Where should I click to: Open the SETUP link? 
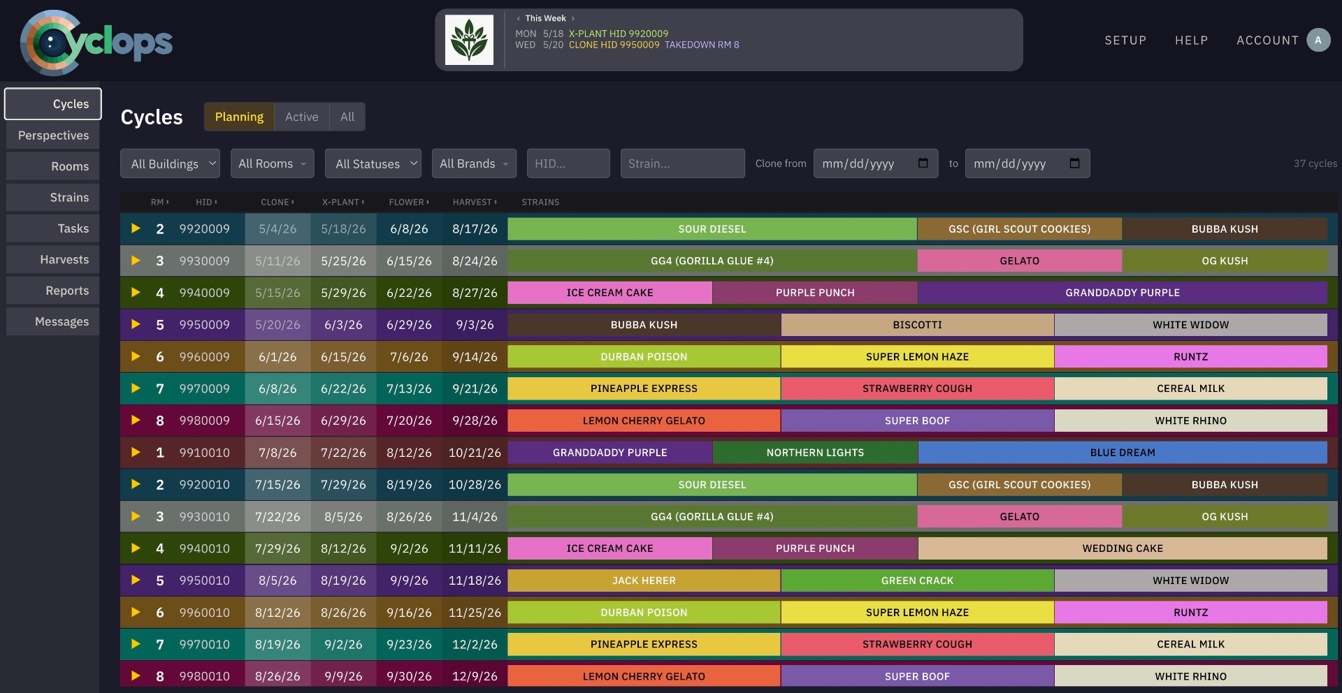click(1125, 41)
